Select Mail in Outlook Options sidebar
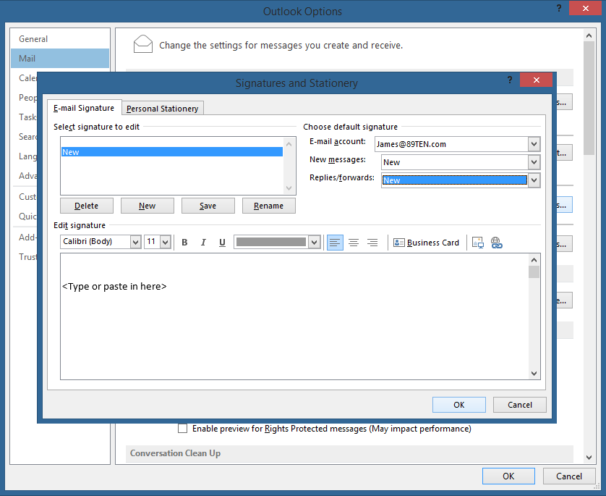This screenshot has width=606, height=496. [x=60, y=59]
